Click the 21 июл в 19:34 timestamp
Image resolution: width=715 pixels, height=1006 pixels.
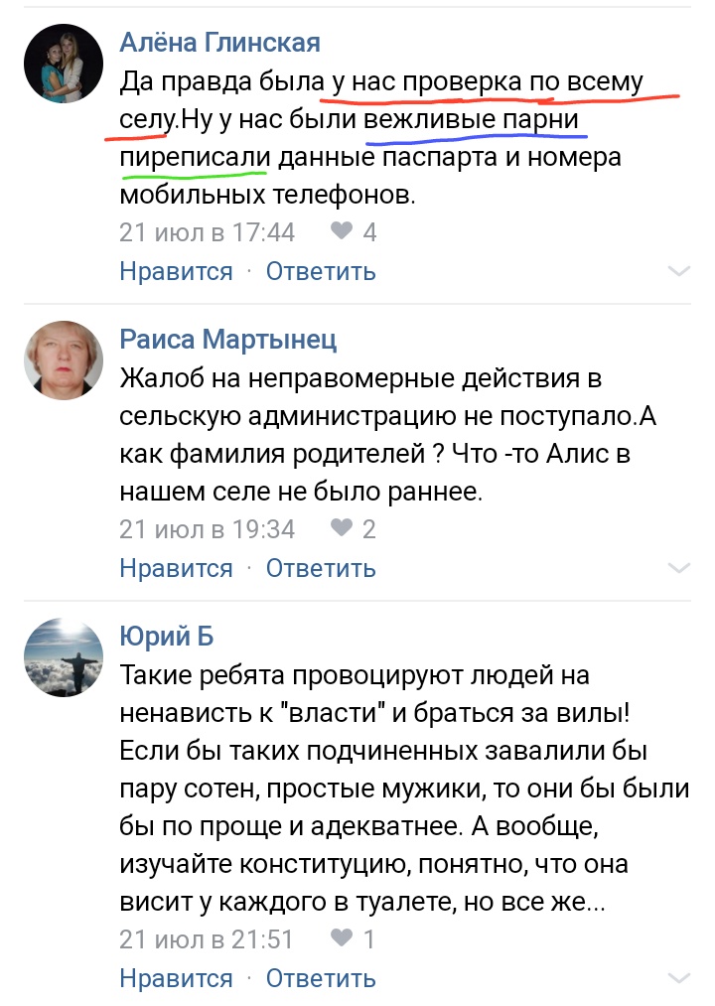(208, 529)
